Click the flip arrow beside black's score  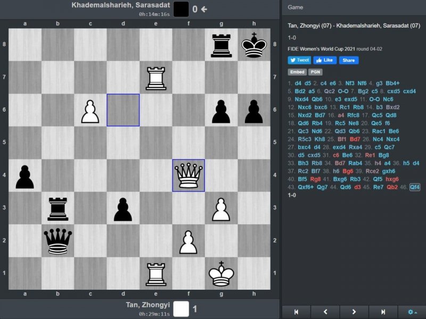point(204,9)
